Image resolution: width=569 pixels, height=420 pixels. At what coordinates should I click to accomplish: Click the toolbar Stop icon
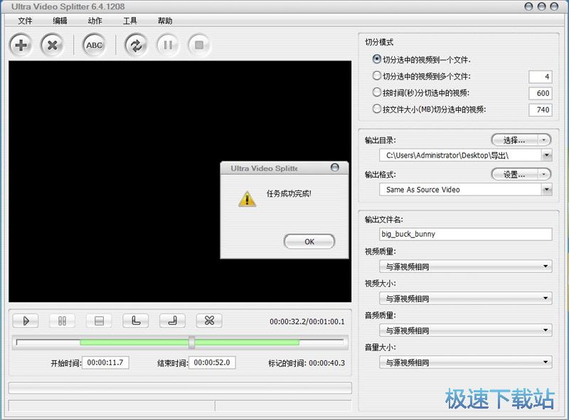tap(199, 45)
